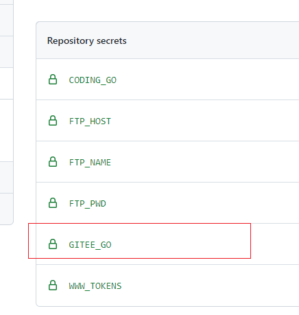299x315 pixels.
Task: Open the FTP_HOST secret name
Action: 90,121
